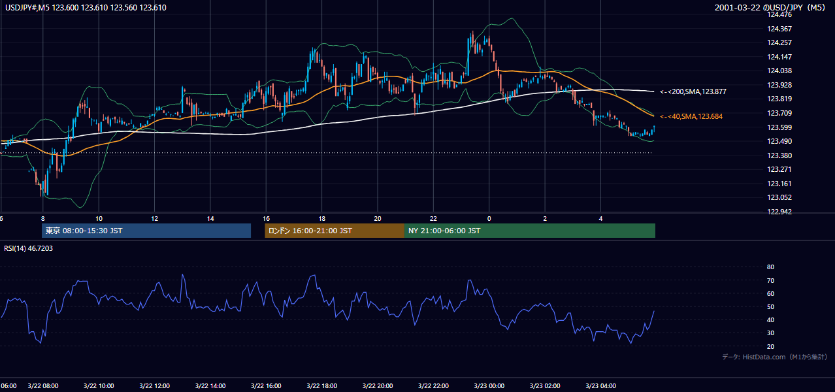Click the RSI 50 level label
The image size is (835, 392).
770,306
